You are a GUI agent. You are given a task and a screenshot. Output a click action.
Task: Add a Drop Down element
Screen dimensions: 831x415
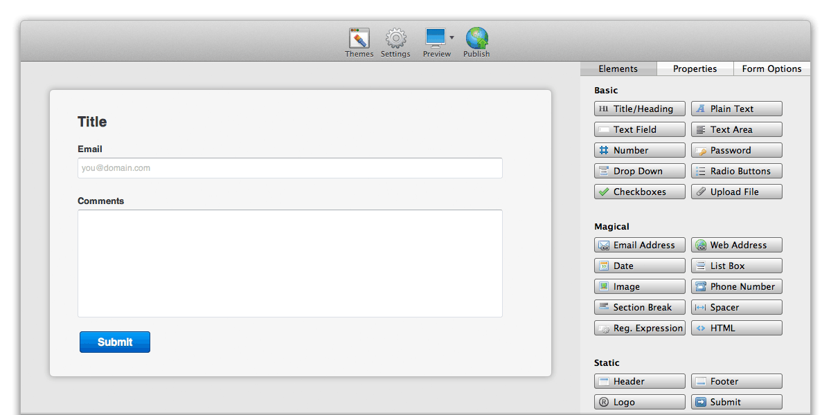(639, 171)
